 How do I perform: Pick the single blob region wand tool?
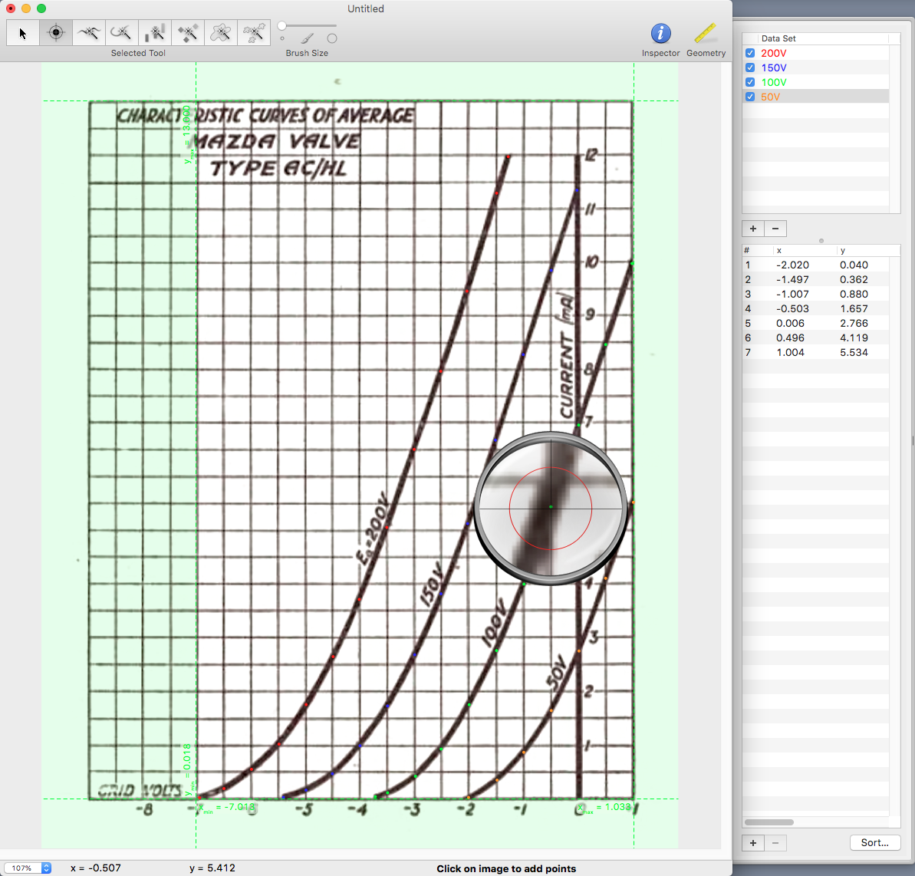pyautogui.click(x=221, y=33)
